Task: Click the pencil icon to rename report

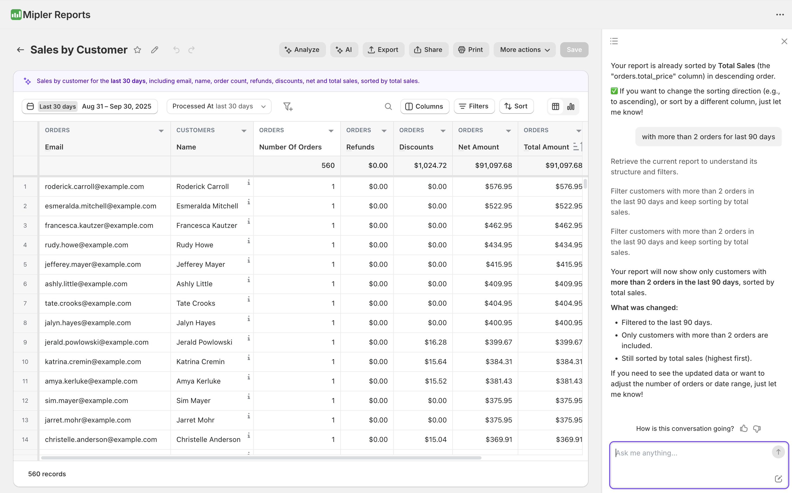Action: click(155, 50)
